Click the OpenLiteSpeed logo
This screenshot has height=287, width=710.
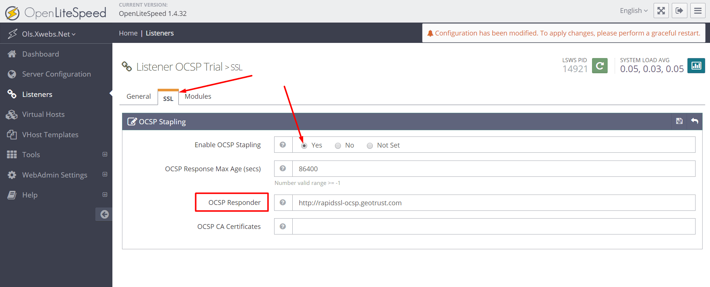(x=56, y=13)
